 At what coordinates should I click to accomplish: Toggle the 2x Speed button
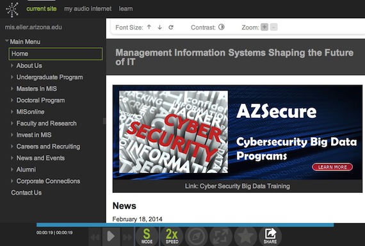coord(172,236)
